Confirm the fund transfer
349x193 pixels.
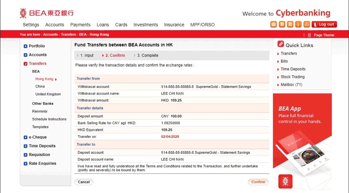258,182
